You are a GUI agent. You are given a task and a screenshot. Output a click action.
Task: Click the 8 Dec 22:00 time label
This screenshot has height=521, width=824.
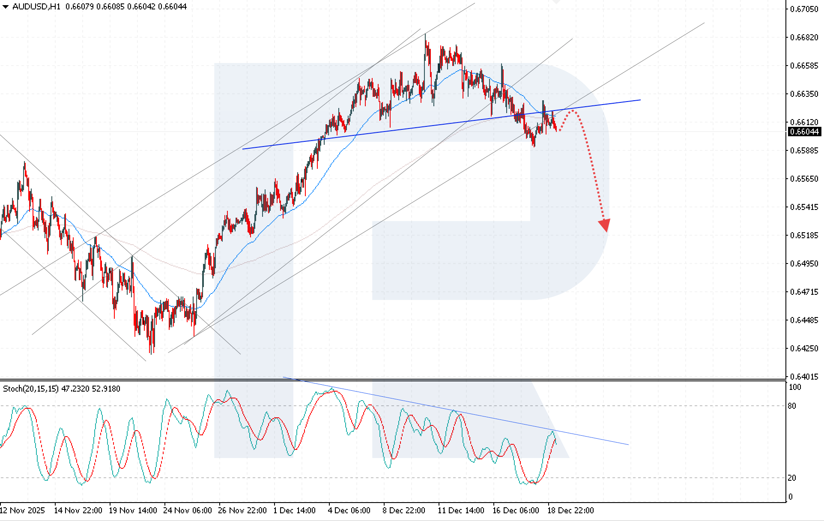(404, 510)
